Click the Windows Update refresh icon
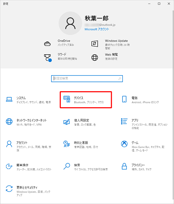The width and height of the screenshot is (174, 204). tap(95, 44)
